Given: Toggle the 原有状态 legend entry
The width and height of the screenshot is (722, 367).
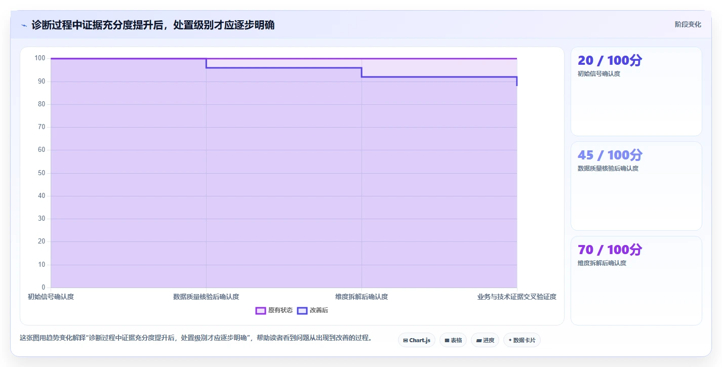Looking at the screenshot, I should (x=274, y=310).
